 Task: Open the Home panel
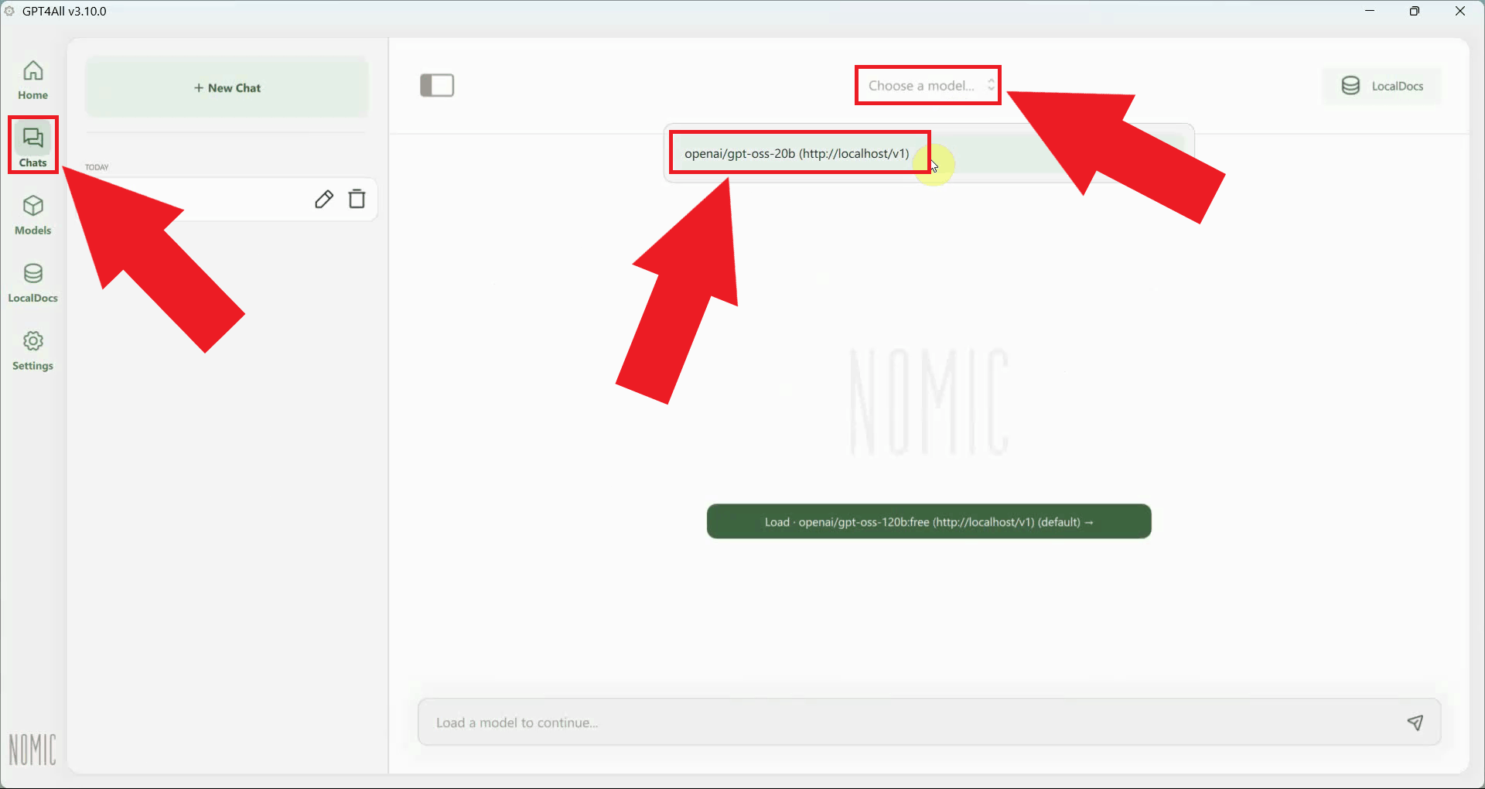click(32, 80)
